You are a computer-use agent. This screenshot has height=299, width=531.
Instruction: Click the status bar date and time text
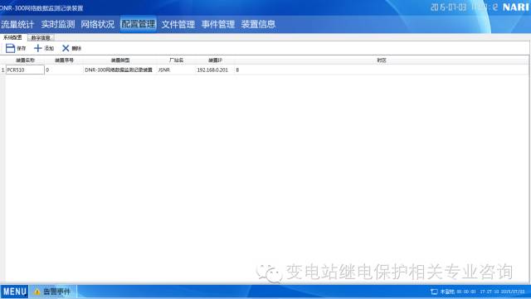pyautogui.click(x=502, y=292)
